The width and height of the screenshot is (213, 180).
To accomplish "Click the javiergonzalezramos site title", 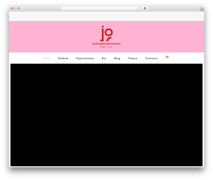I will [106, 44].
